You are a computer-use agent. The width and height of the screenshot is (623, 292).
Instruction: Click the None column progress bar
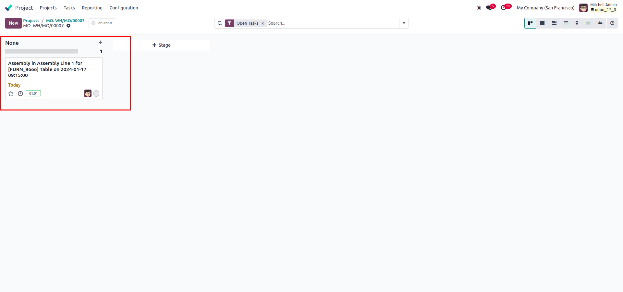(x=42, y=51)
